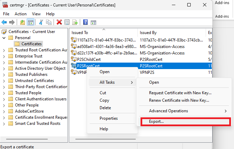Click Properties in the context menu
The width and height of the screenshot is (234, 149).
click(108, 118)
